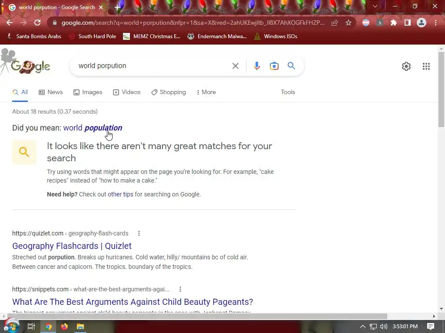Screen dimensions: 445x333
Task: Click the striped extension icon in the toolbar
Action: 366,23
